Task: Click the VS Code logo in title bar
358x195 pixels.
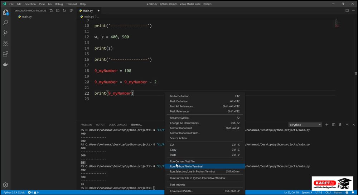Action: pyautogui.click(x=4, y=4)
